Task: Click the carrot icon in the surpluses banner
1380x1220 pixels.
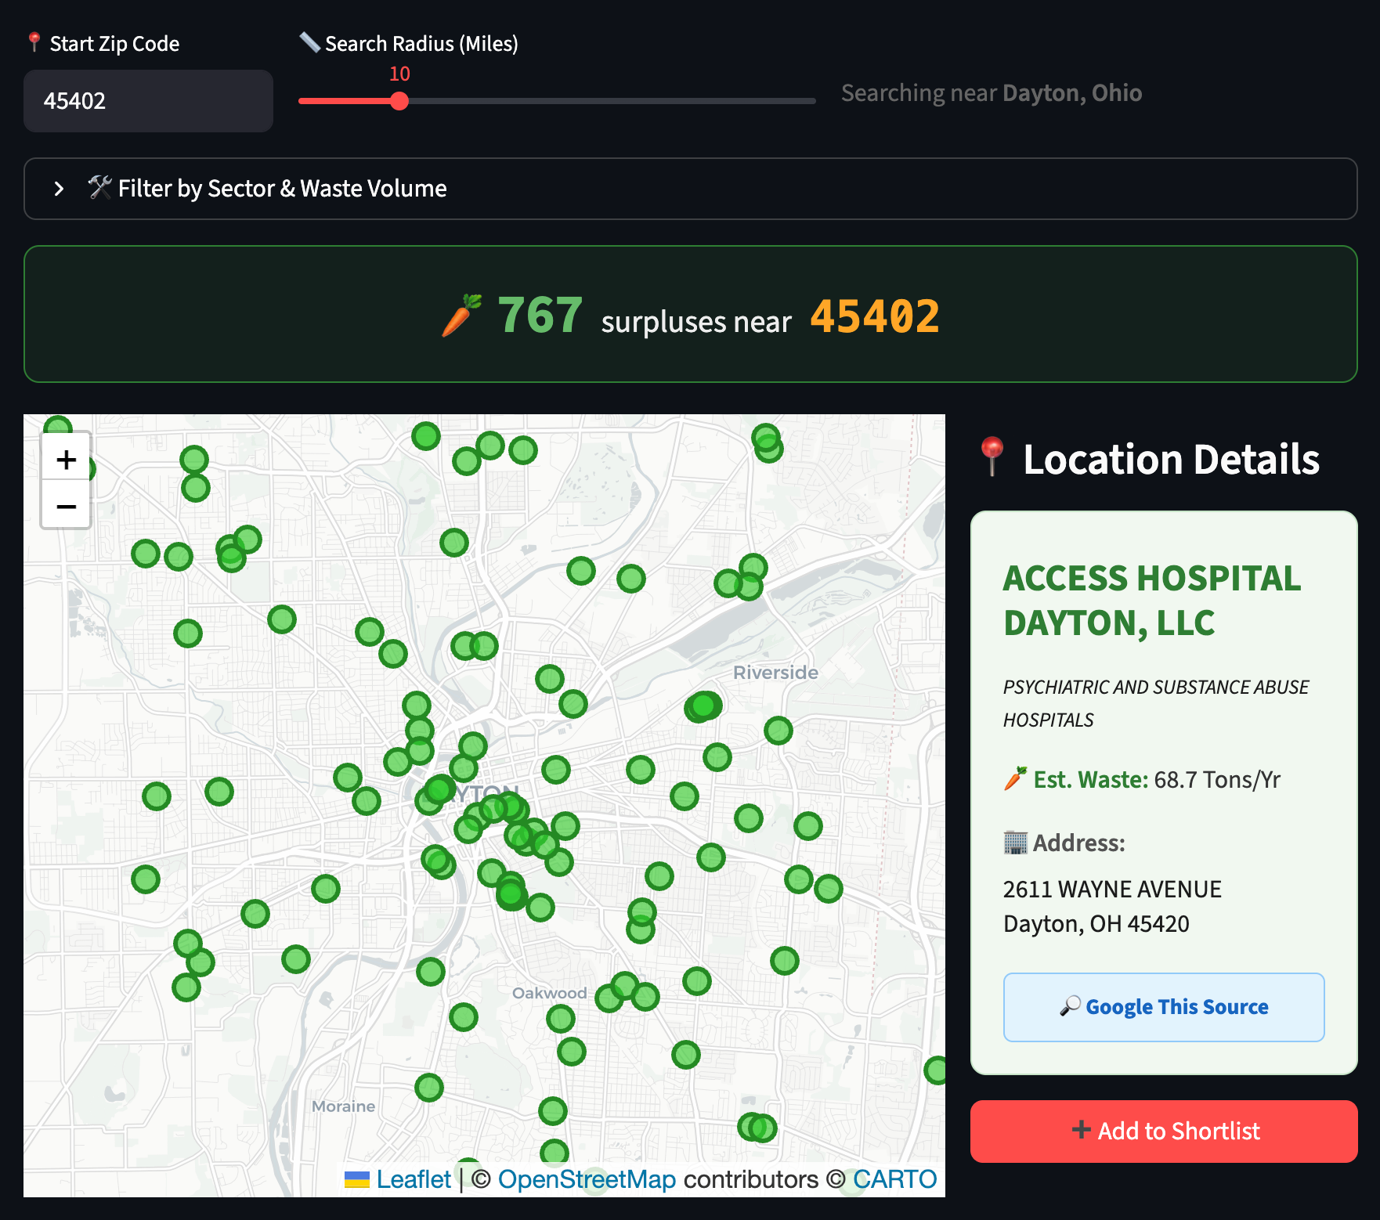Action: [x=461, y=316]
